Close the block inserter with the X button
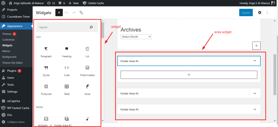 point(59,12)
